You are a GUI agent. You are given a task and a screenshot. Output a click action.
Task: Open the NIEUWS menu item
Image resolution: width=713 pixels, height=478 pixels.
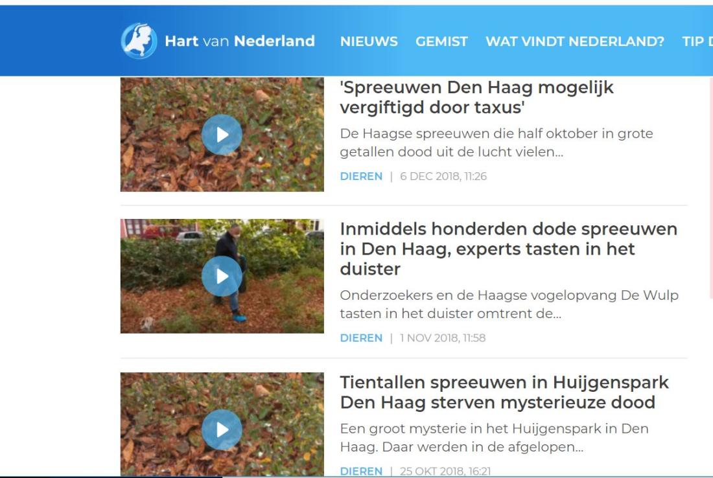pos(369,41)
